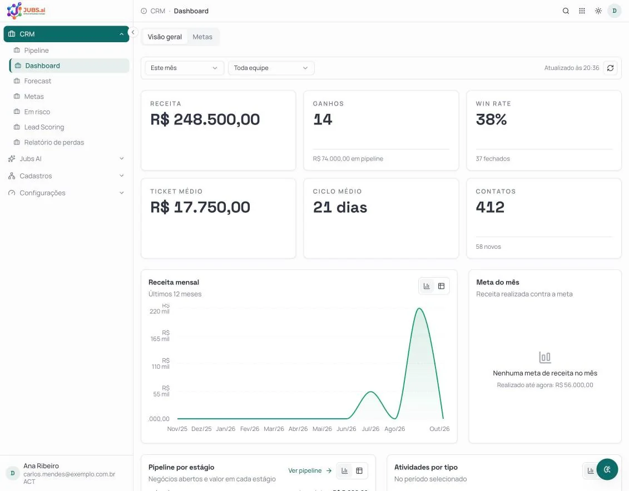Open the floating AI assistant button
The width and height of the screenshot is (629, 491).
click(607, 469)
